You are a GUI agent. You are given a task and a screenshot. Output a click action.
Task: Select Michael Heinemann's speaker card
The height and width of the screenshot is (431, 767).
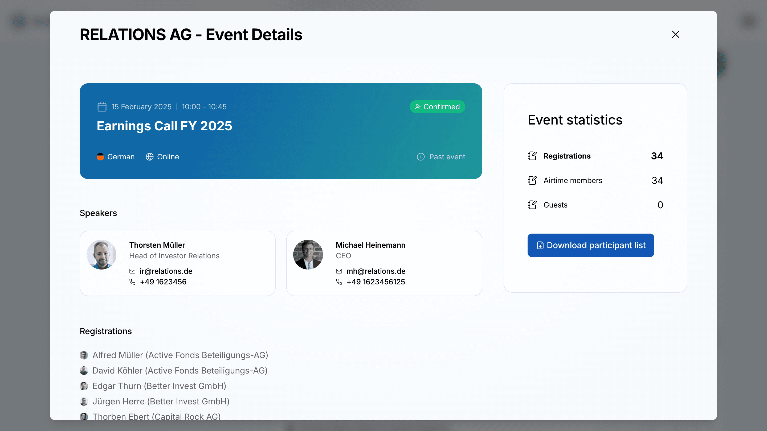coord(384,263)
